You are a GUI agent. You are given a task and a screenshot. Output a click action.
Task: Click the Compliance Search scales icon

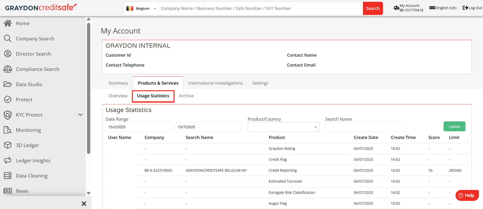point(8,69)
